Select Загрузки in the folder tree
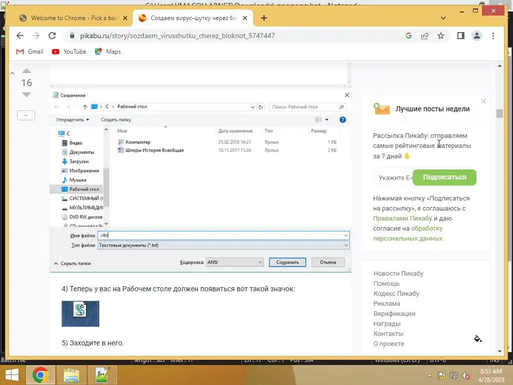The height and width of the screenshot is (385, 513). point(79,161)
